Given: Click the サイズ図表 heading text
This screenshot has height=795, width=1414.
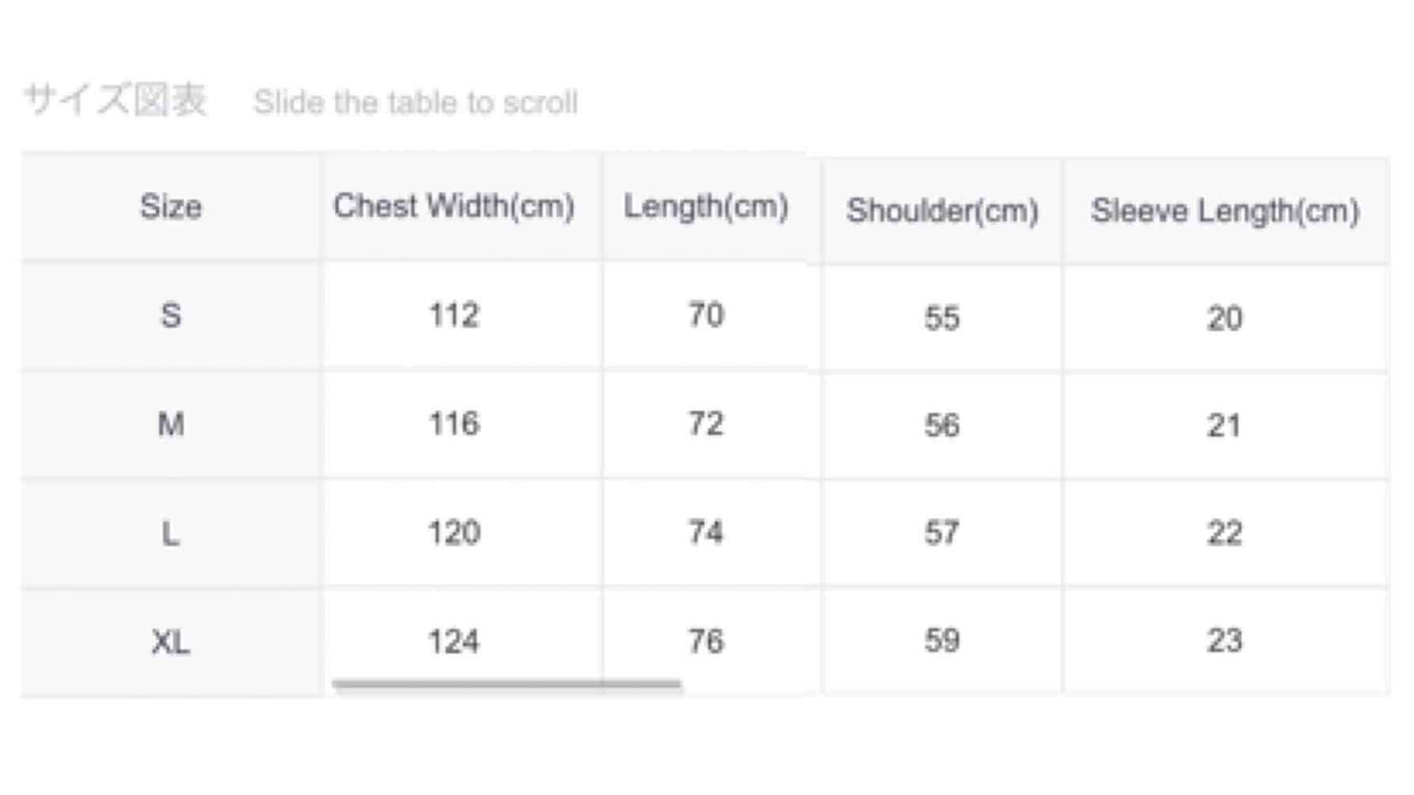Looking at the screenshot, I should [116, 101].
